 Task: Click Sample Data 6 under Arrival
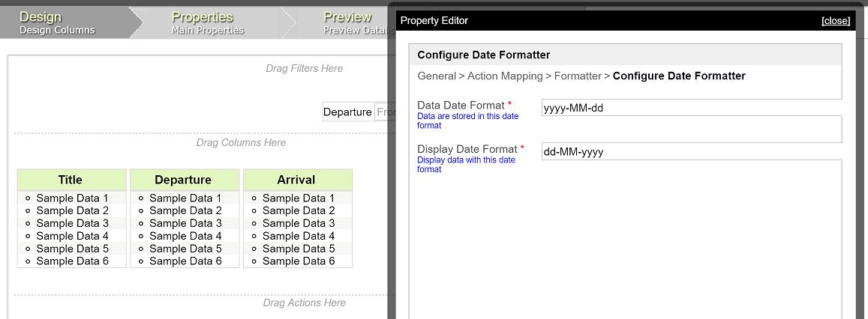pos(299,261)
